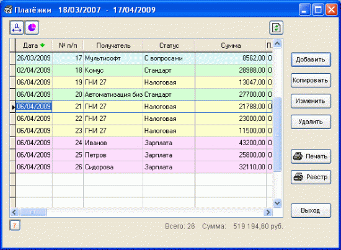Click the С вопросами status cell
This screenshot has height=250, width=341.
tap(169, 58)
